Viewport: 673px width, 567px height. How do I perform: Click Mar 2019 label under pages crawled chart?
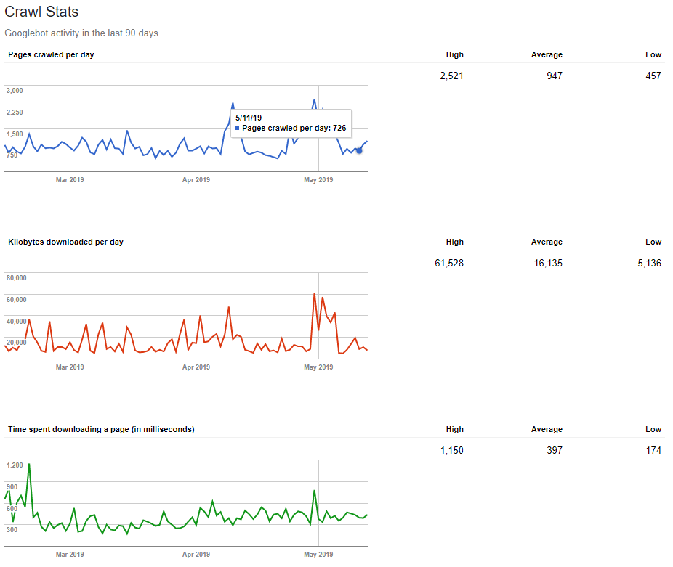click(x=70, y=180)
